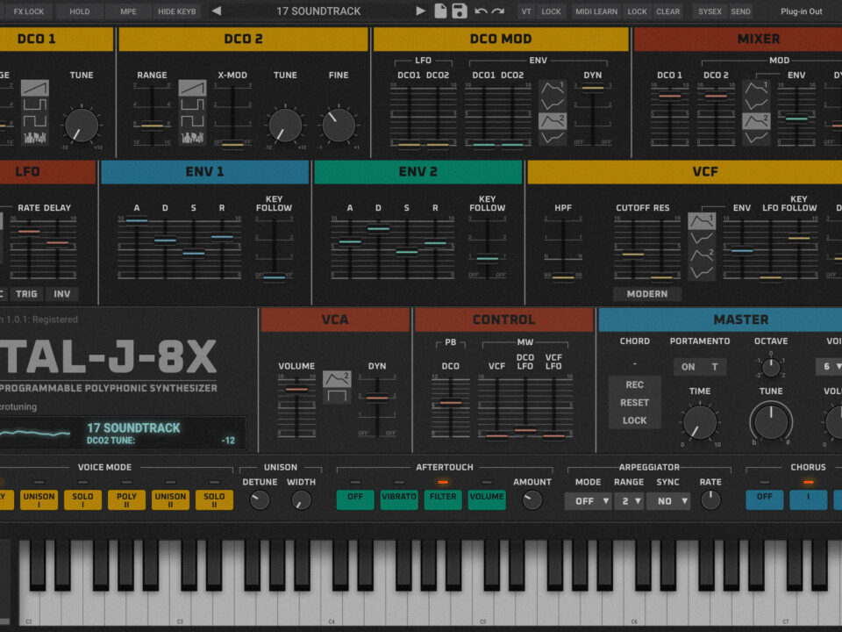Go to the next preset with the right arrow
The height and width of the screenshot is (632, 842).
coord(420,11)
